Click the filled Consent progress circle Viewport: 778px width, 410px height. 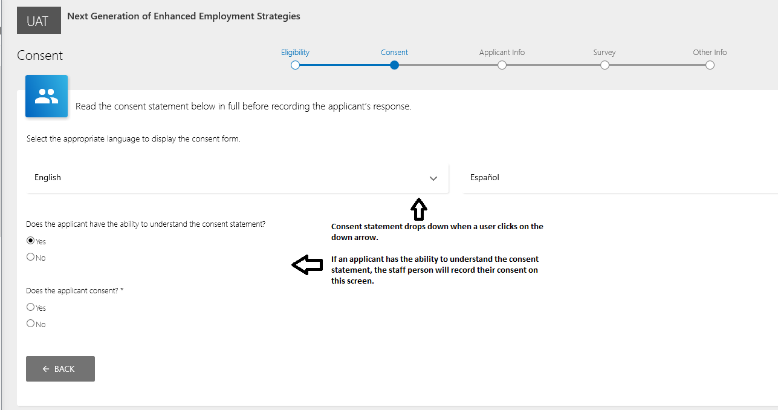coord(394,65)
